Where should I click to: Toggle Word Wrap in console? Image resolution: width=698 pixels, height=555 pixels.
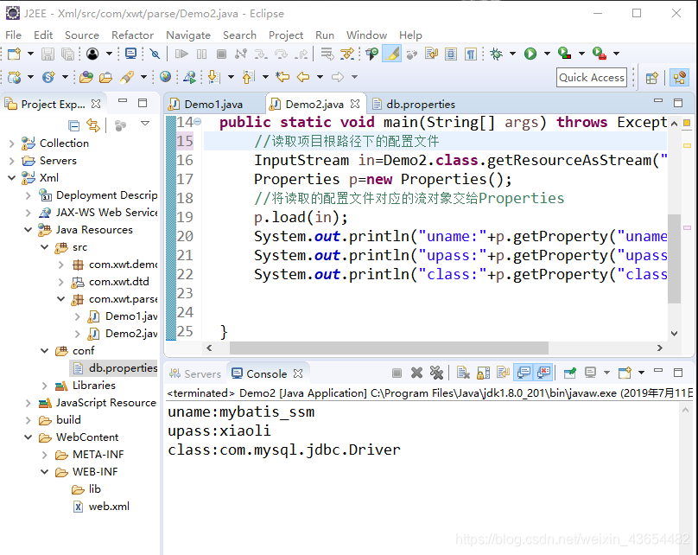503,373
